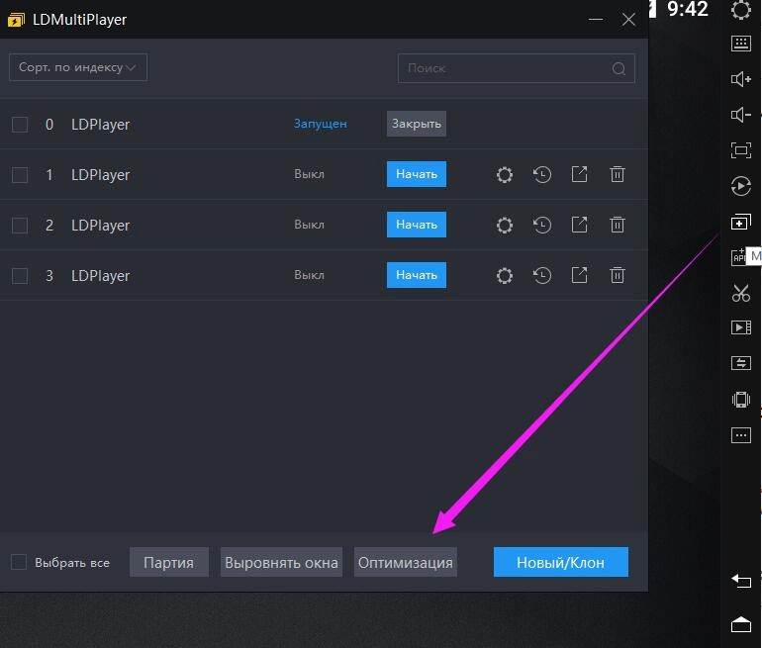Delete LDPlayer instance 1 with trash icon

click(618, 174)
